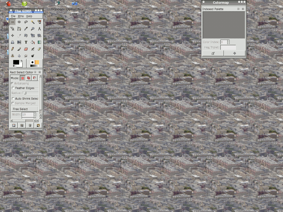The width and height of the screenshot is (283, 212).
Task: Select the Bucket Fill tool
Action: [33, 42]
